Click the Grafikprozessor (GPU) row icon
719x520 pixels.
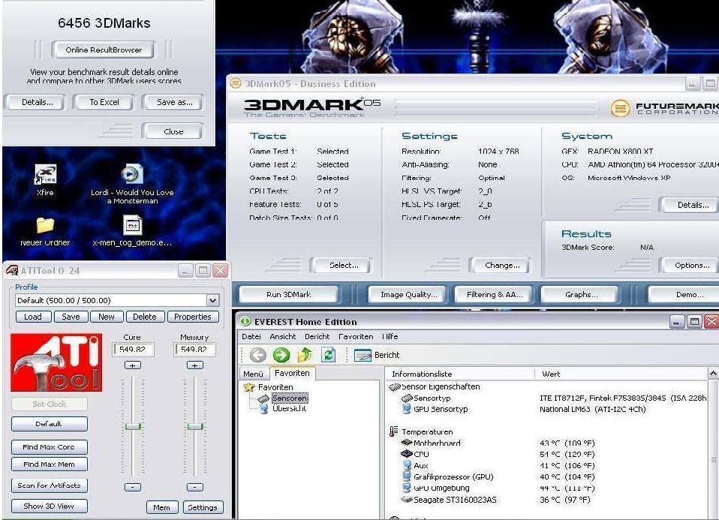tap(406, 476)
